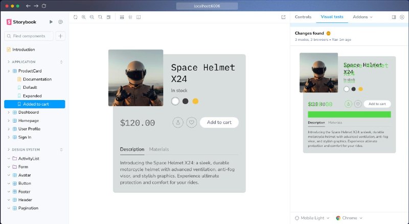The image size is (409, 224).
Task: Change the addon panel orientation
Action: pos(394,17)
